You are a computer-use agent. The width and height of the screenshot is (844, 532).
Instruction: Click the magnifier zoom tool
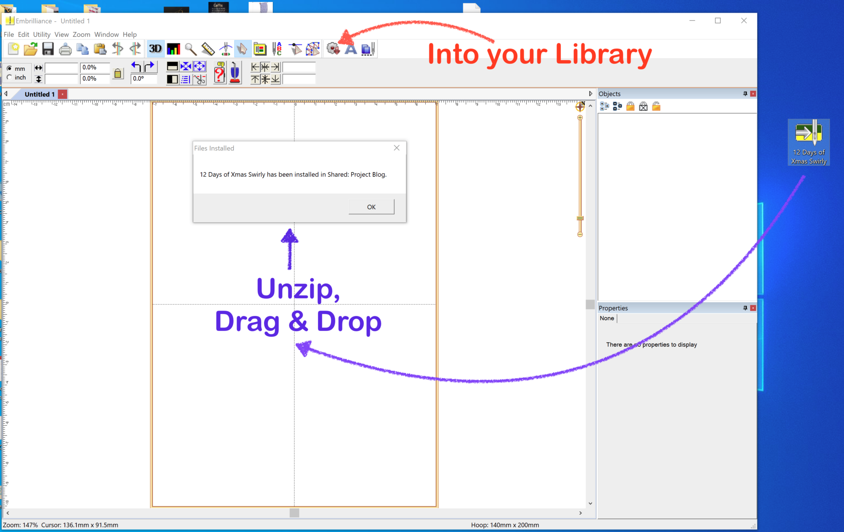pos(190,49)
